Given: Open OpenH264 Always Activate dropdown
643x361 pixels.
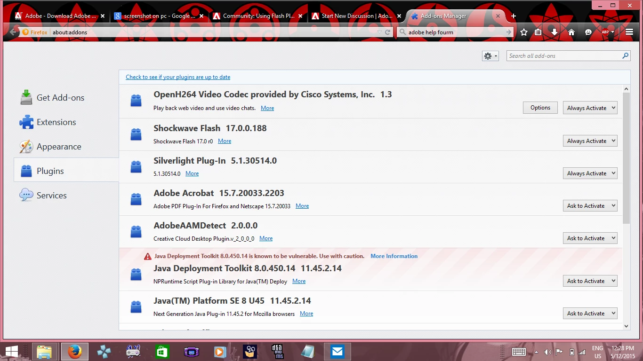Looking at the screenshot, I should click(x=590, y=108).
